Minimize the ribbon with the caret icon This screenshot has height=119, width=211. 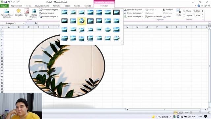click(196, 6)
